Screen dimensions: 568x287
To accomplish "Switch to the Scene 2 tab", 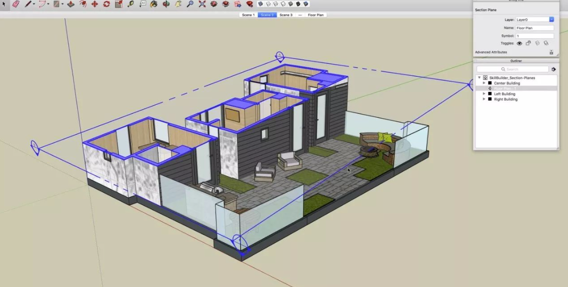I will (267, 15).
